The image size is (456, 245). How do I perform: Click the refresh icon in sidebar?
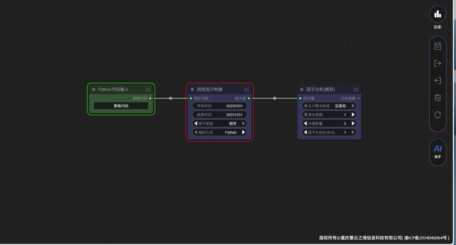coord(438,115)
